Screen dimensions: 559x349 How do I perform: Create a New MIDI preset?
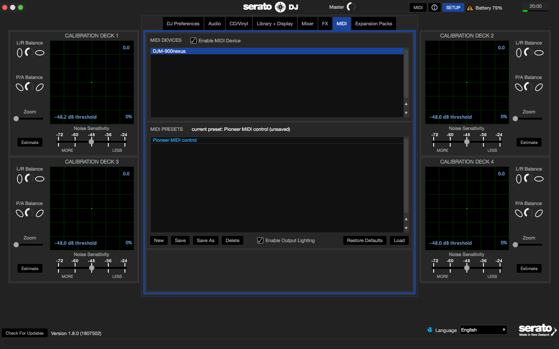coord(159,240)
